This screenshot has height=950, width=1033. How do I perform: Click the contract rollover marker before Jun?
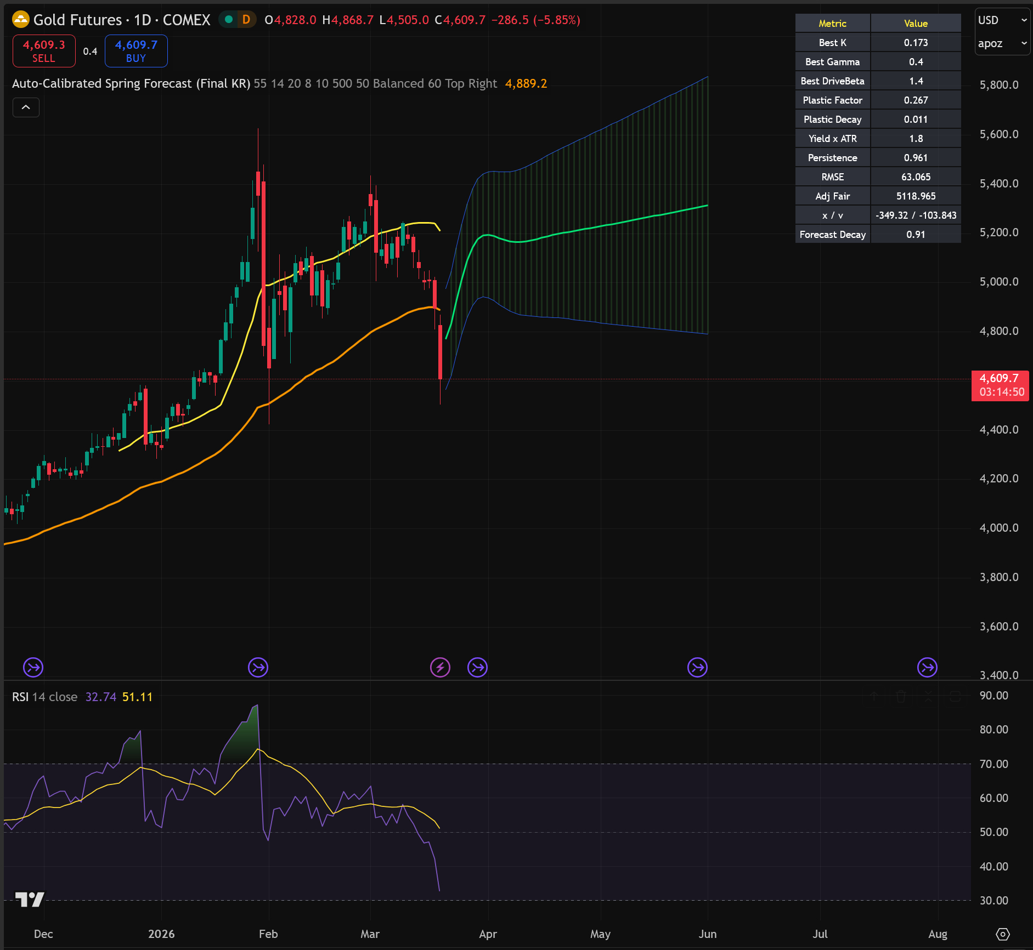tap(697, 667)
